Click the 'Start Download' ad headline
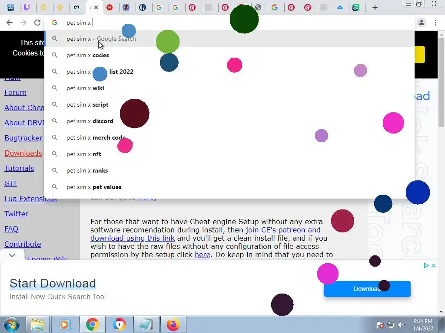This screenshot has height=333, width=445. (x=53, y=284)
